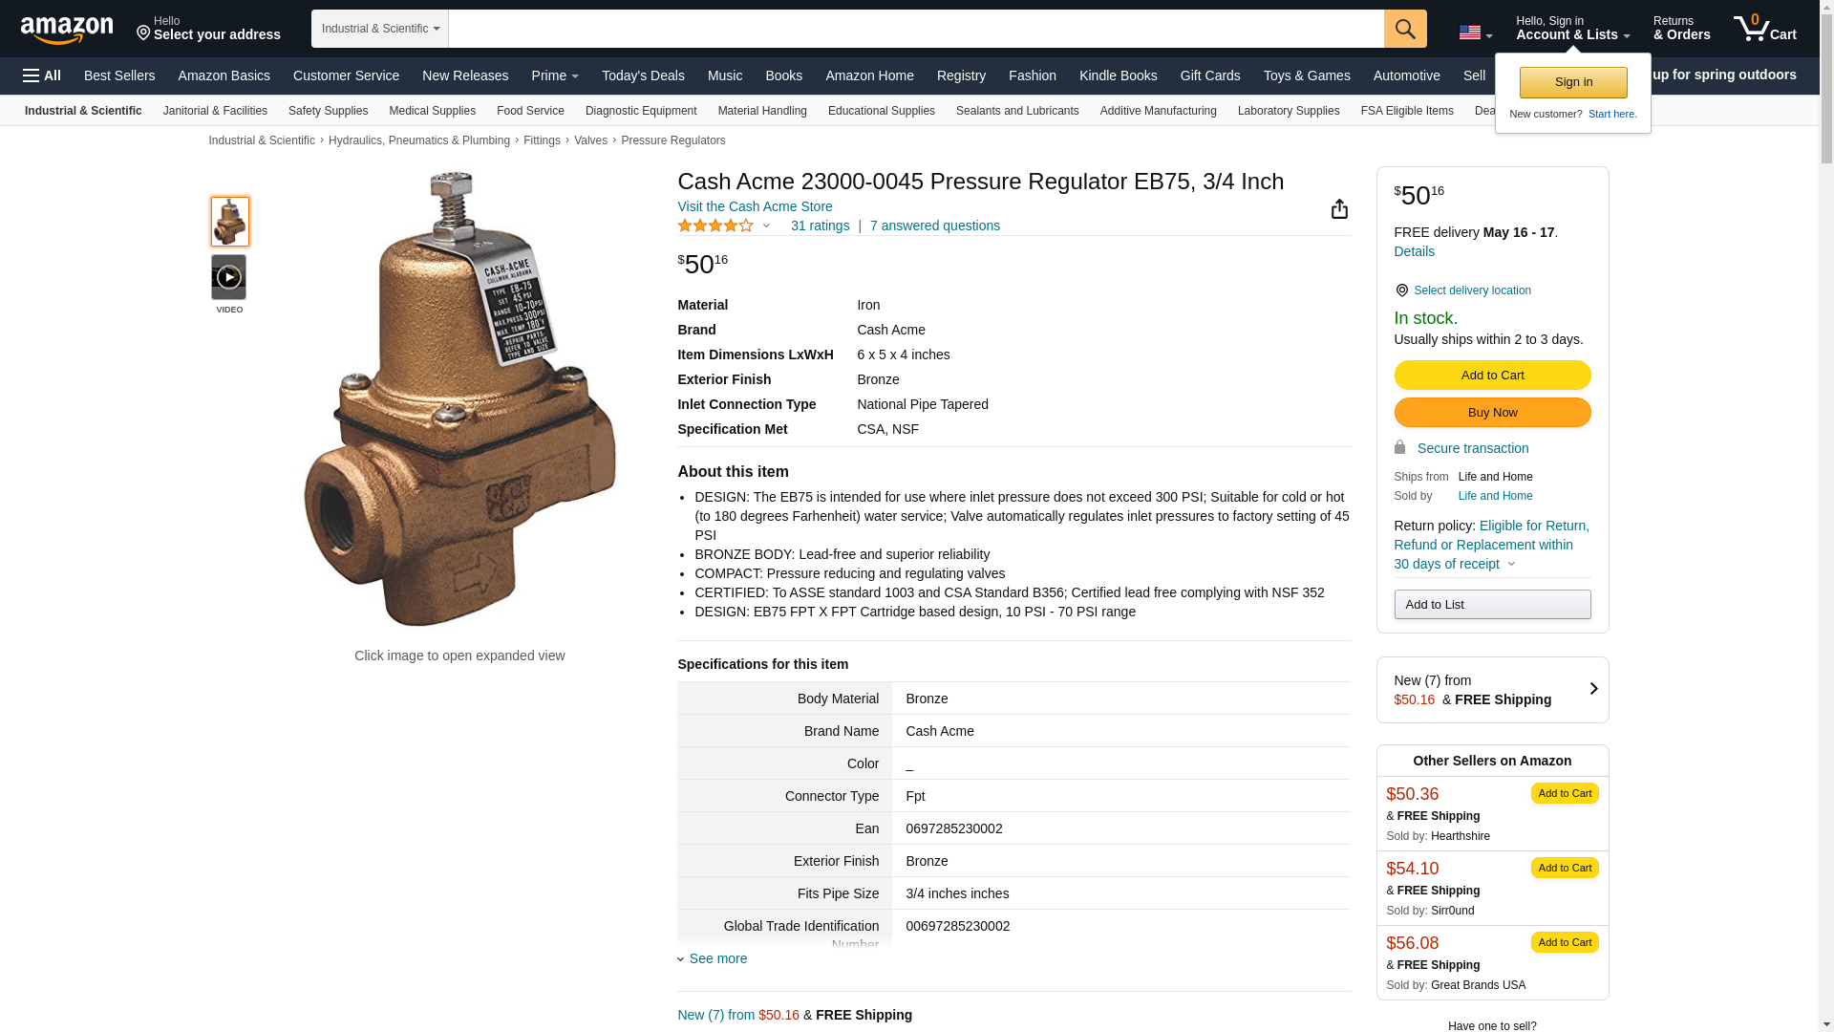Open Today's Deals from navigation bar
This screenshot has height=1032, width=1834.
[x=643, y=75]
